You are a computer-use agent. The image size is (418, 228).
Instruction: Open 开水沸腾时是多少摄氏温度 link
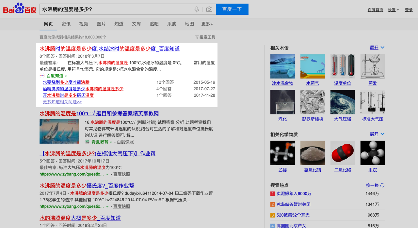[68, 95]
